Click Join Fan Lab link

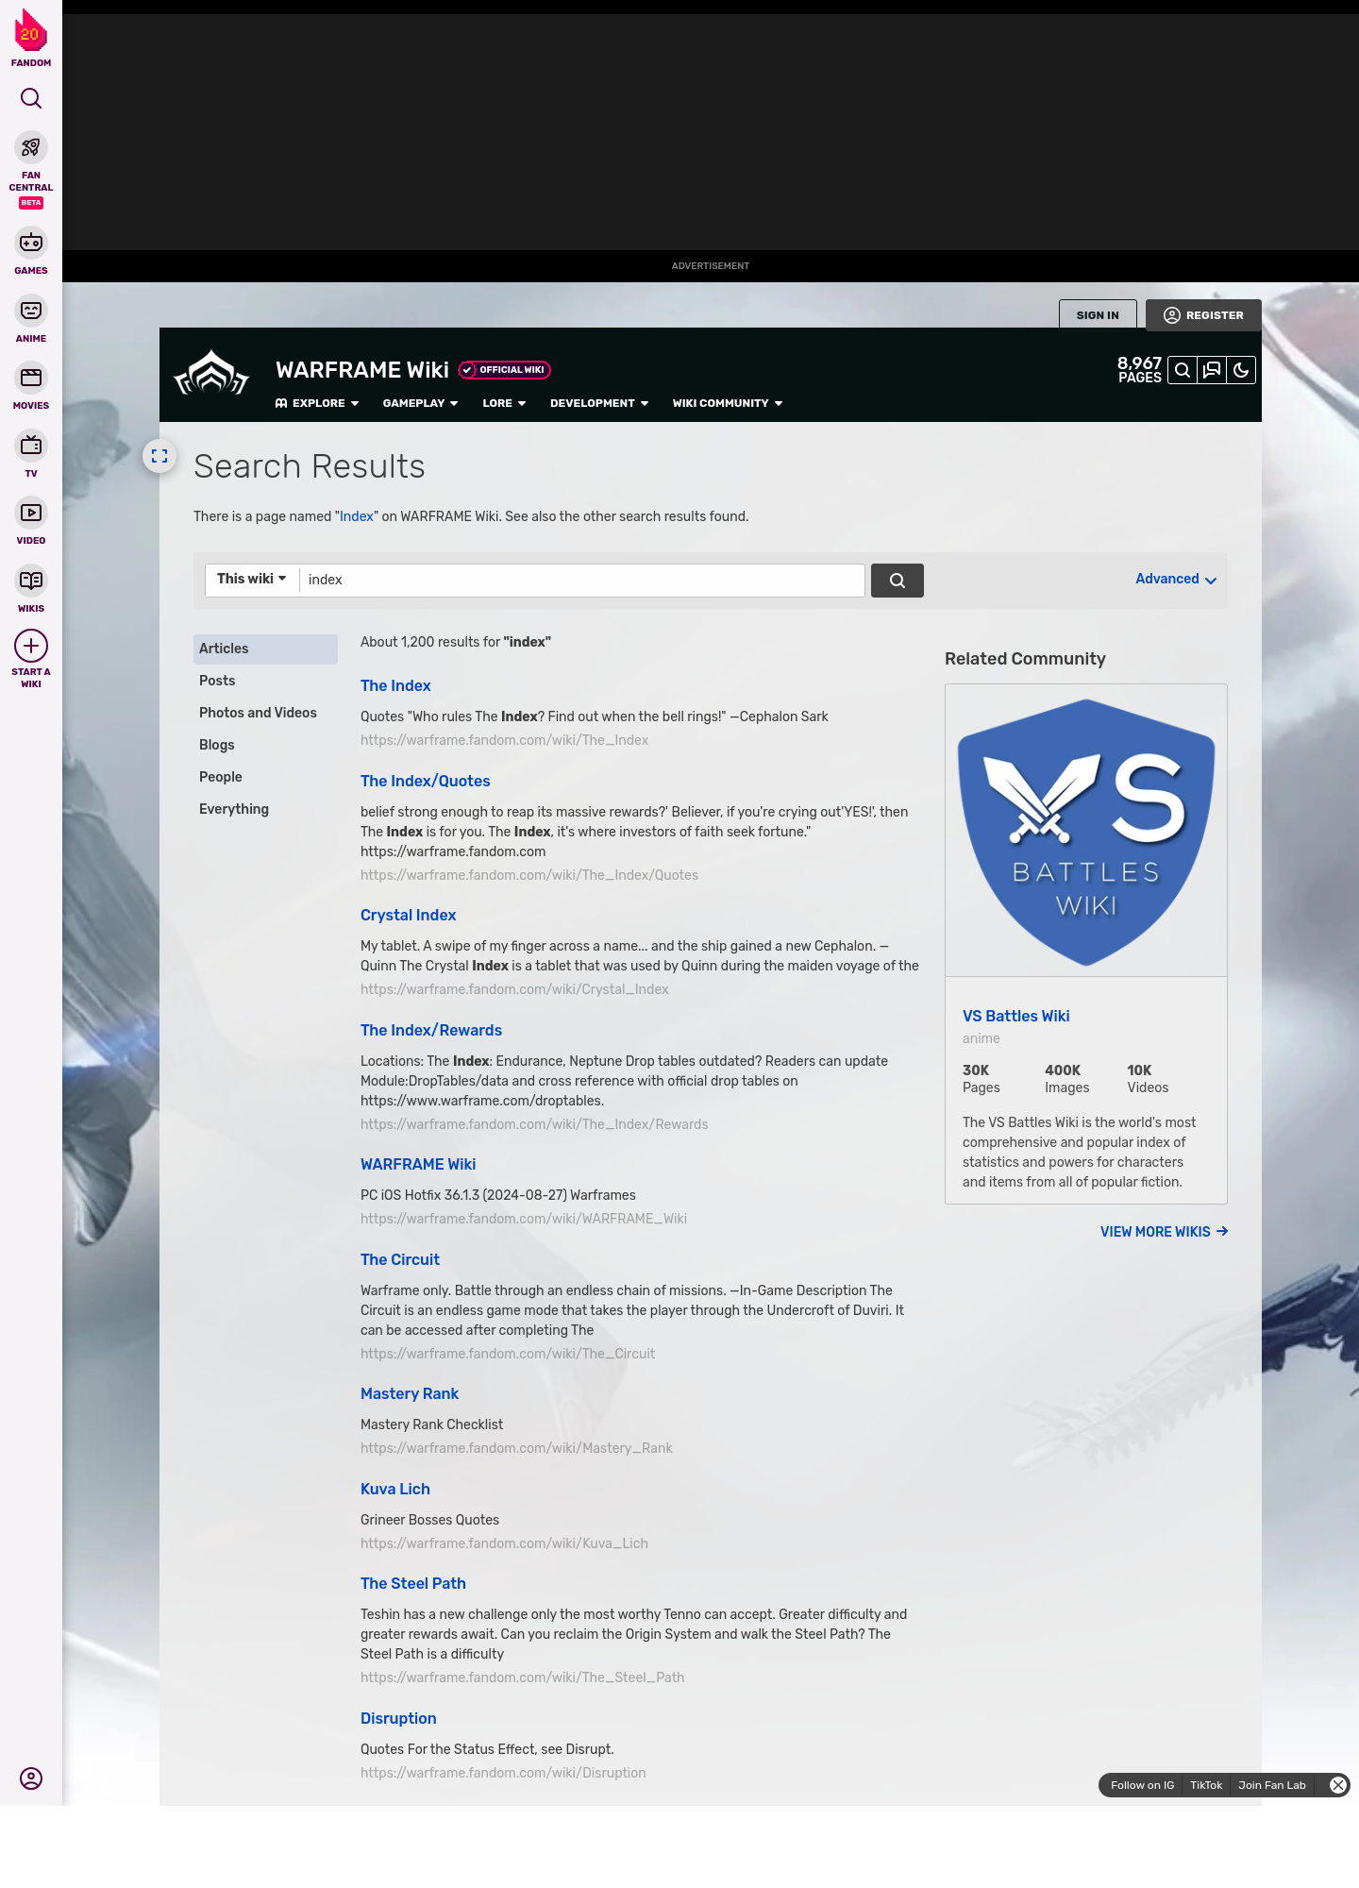(1272, 1785)
